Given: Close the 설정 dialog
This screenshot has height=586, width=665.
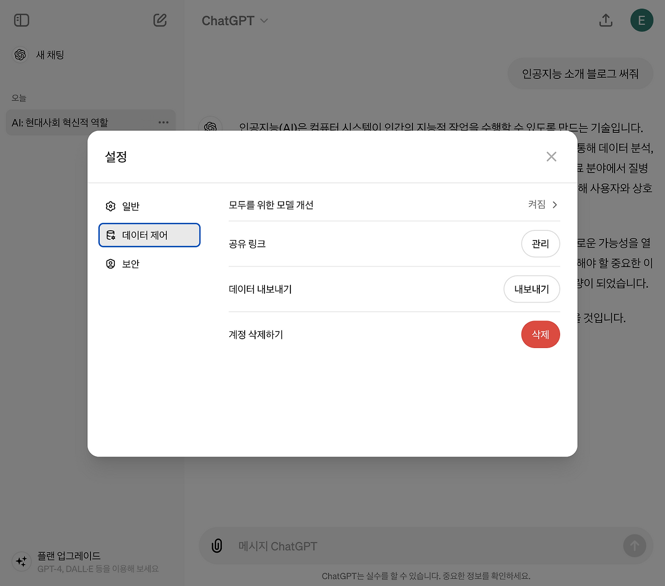Looking at the screenshot, I should coord(551,157).
